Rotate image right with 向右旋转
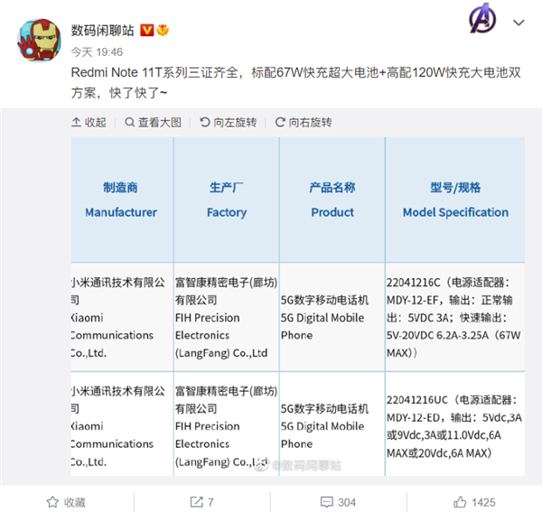The height and width of the screenshot is (512, 542). point(304,122)
